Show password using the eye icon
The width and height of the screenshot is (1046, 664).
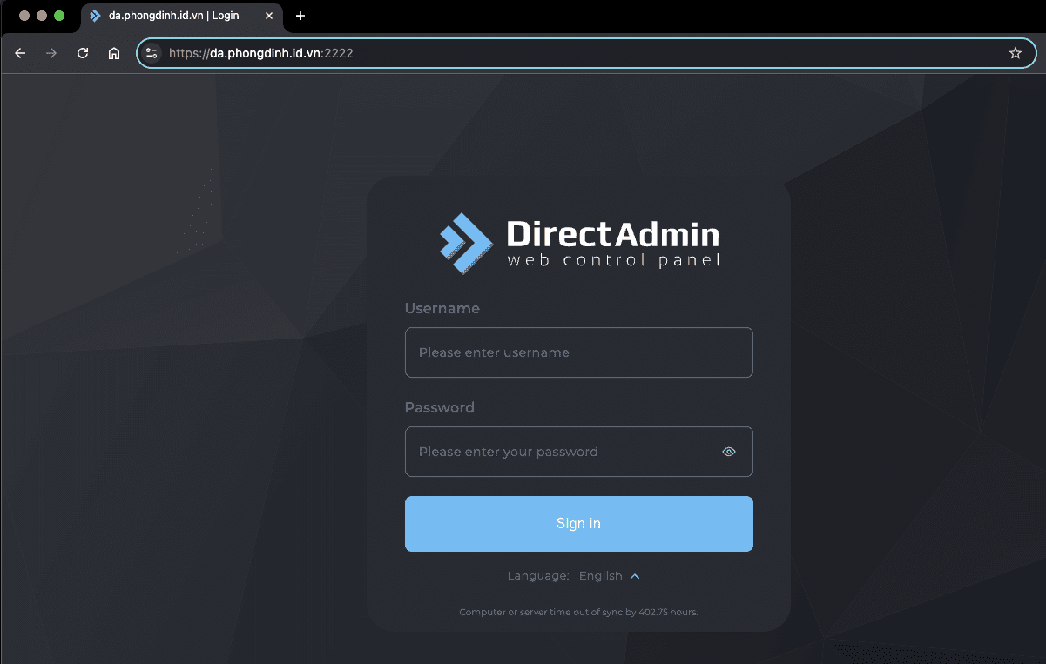tap(729, 452)
